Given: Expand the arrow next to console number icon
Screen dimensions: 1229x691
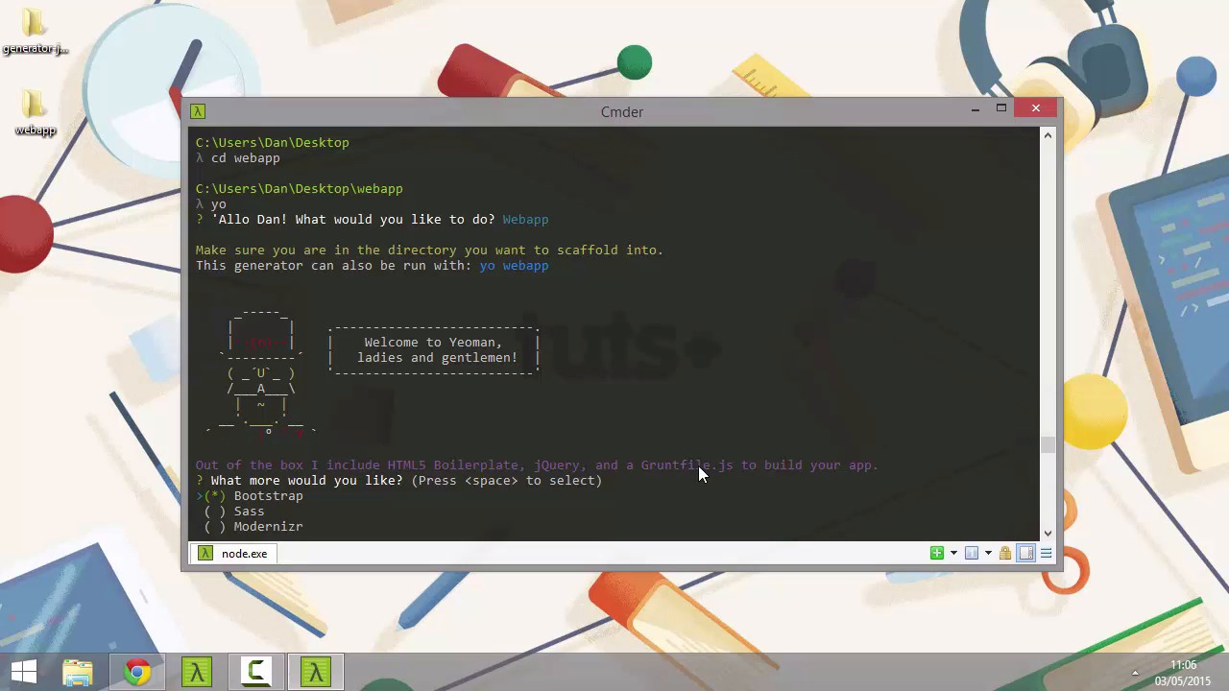Looking at the screenshot, I should 988,553.
